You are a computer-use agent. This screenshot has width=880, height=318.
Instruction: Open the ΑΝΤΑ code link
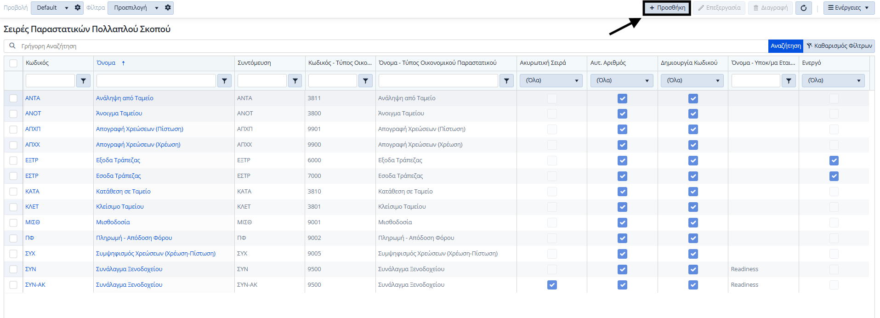pyautogui.click(x=33, y=98)
